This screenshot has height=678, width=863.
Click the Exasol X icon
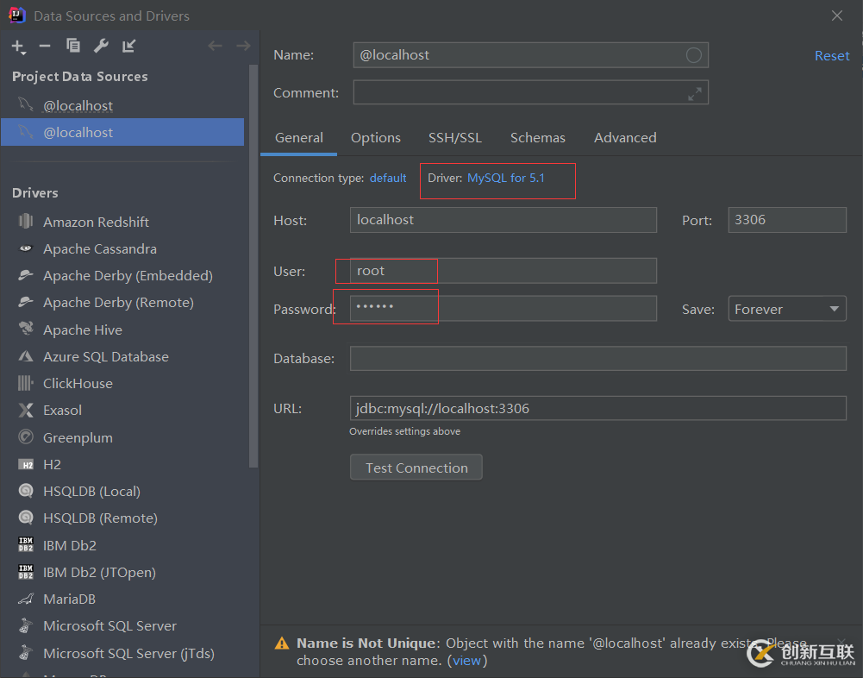click(26, 410)
